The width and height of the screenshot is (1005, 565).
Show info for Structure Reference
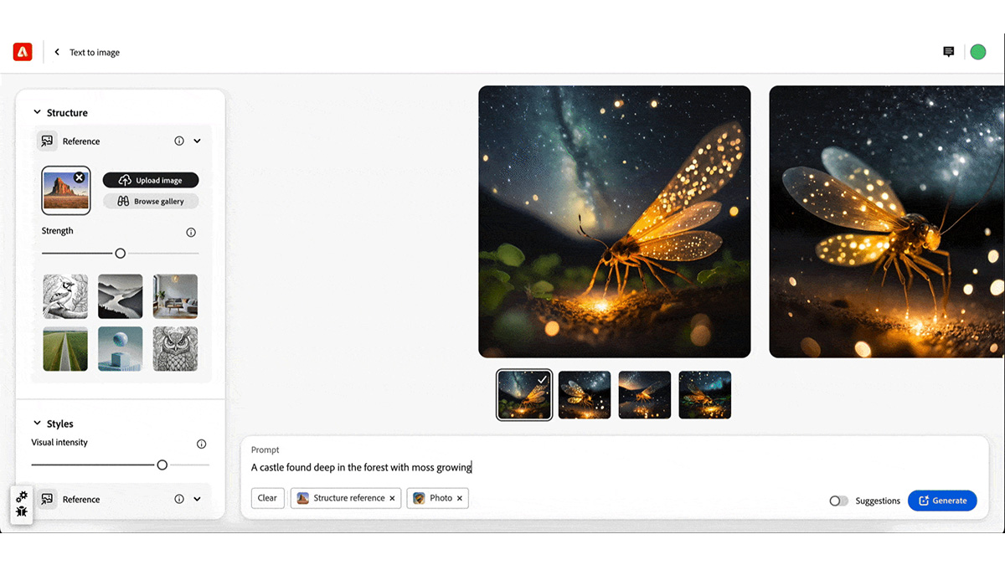179,141
